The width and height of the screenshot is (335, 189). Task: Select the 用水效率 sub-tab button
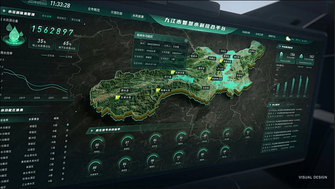(x=46, y=16)
